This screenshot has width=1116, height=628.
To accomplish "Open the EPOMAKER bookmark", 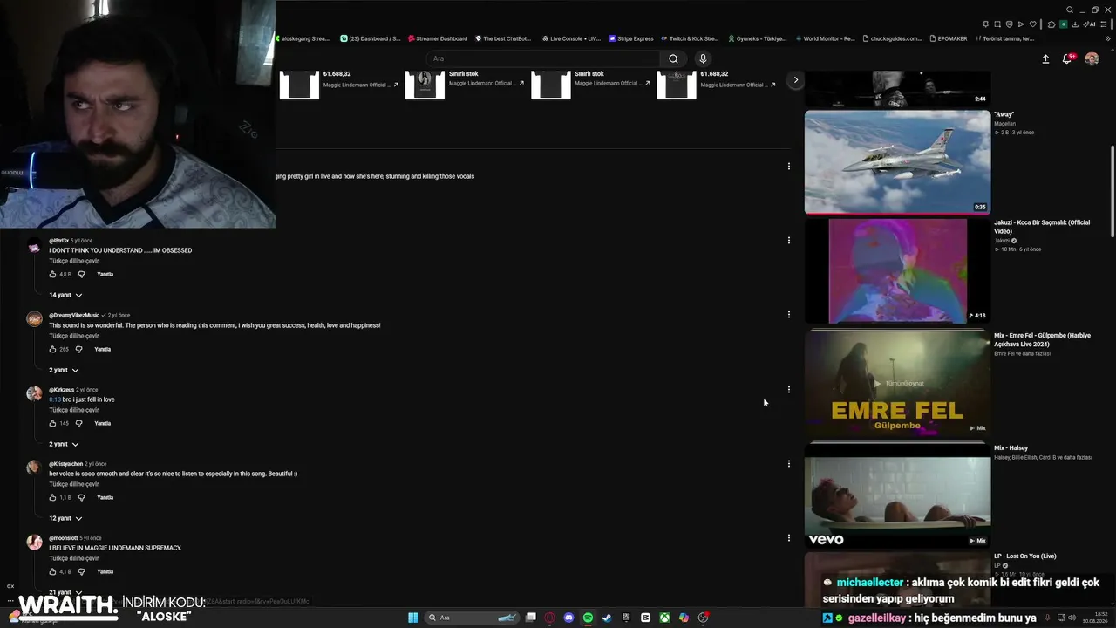I will 949,38.
